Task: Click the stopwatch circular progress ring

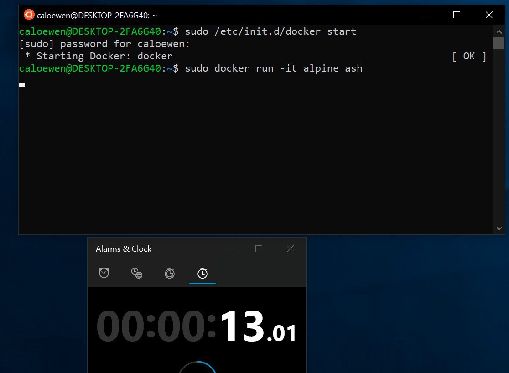Action: (x=197, y=367)
